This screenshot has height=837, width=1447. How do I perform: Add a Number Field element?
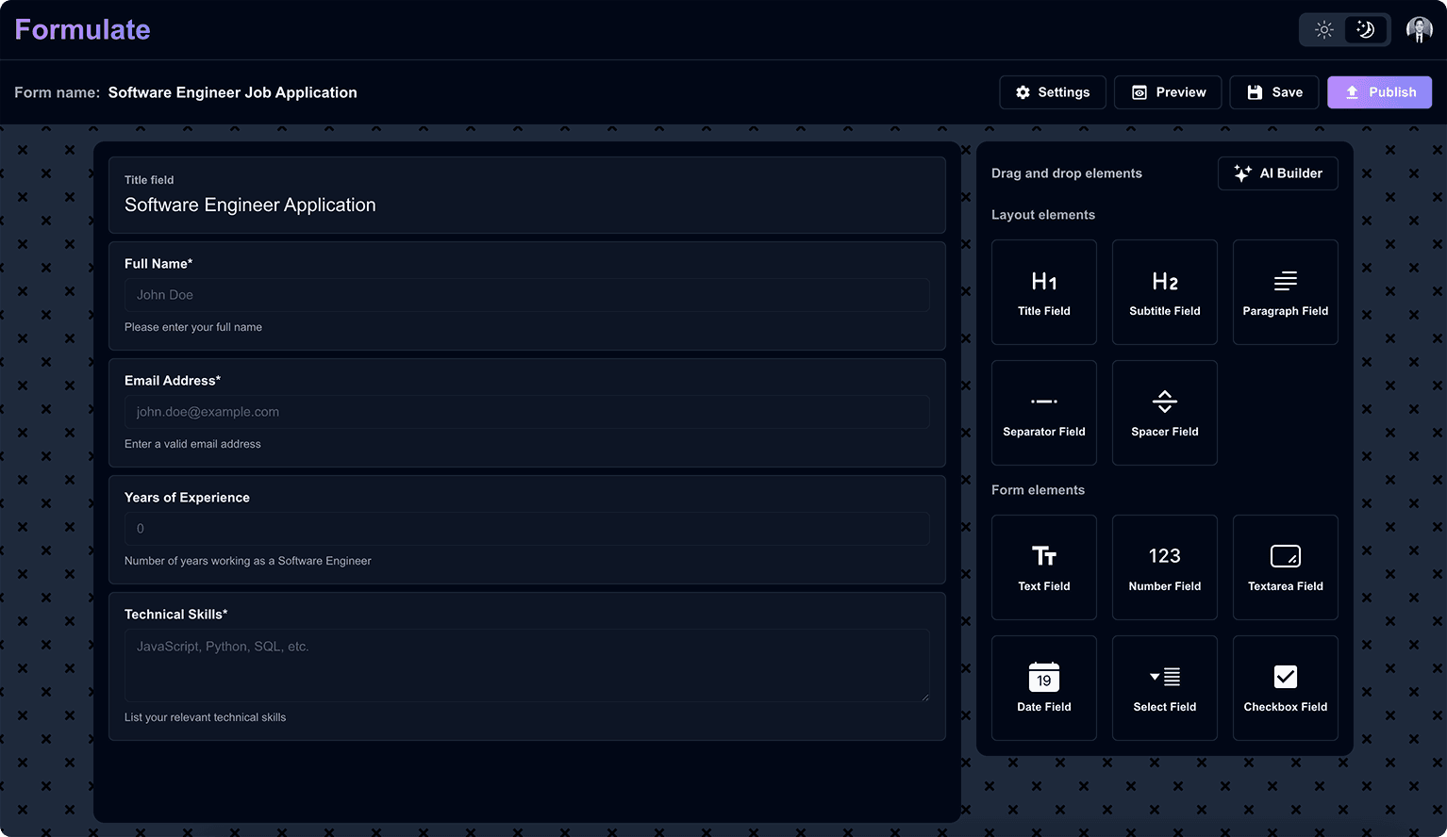1164,566
